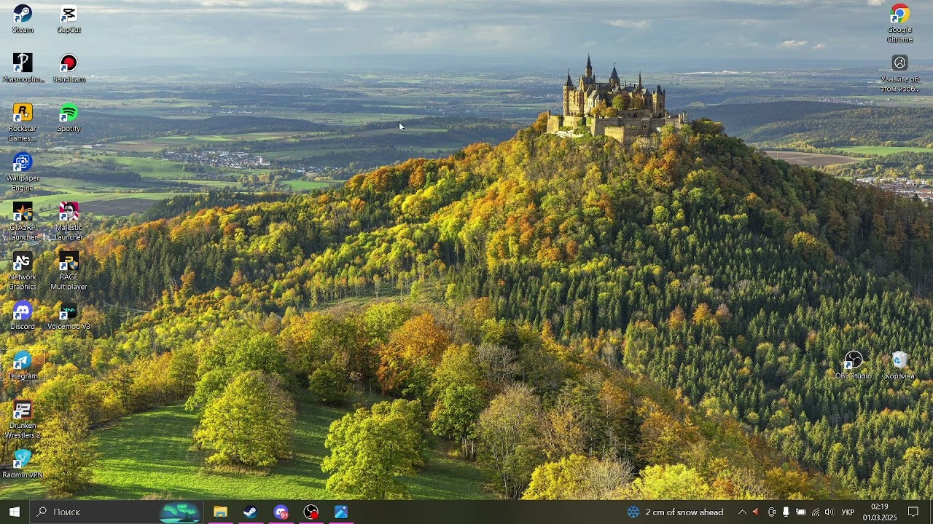This screenshot has width=933, height=524.
Task: Open the snow weather widget
Action: [x=675, y=512]
